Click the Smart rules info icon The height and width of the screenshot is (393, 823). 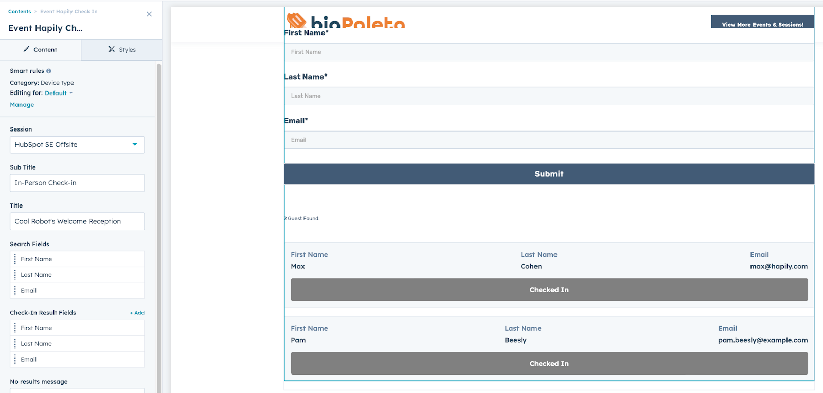point(49,71)
